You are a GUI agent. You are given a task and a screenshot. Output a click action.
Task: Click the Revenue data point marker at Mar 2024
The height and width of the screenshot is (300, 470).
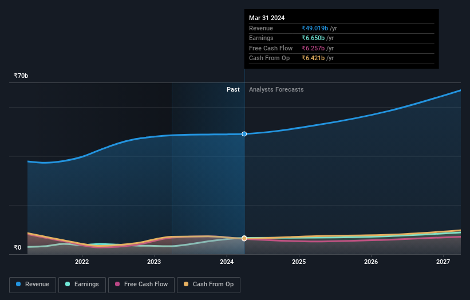[x=244, y=134]
